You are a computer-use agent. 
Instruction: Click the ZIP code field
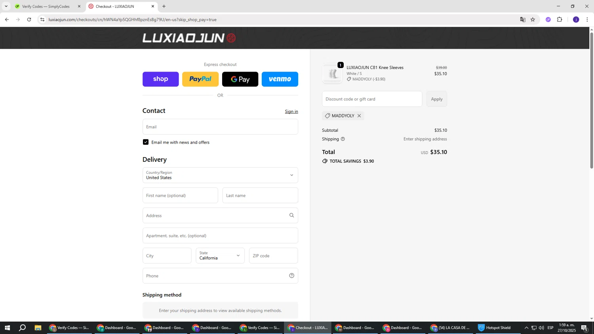point(274,256)
